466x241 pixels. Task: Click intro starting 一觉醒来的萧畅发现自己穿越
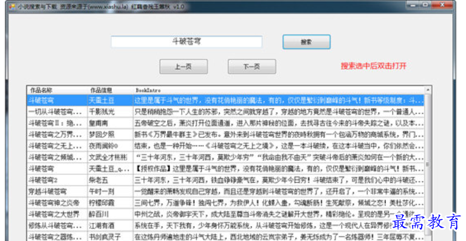(x=279, y=192)
